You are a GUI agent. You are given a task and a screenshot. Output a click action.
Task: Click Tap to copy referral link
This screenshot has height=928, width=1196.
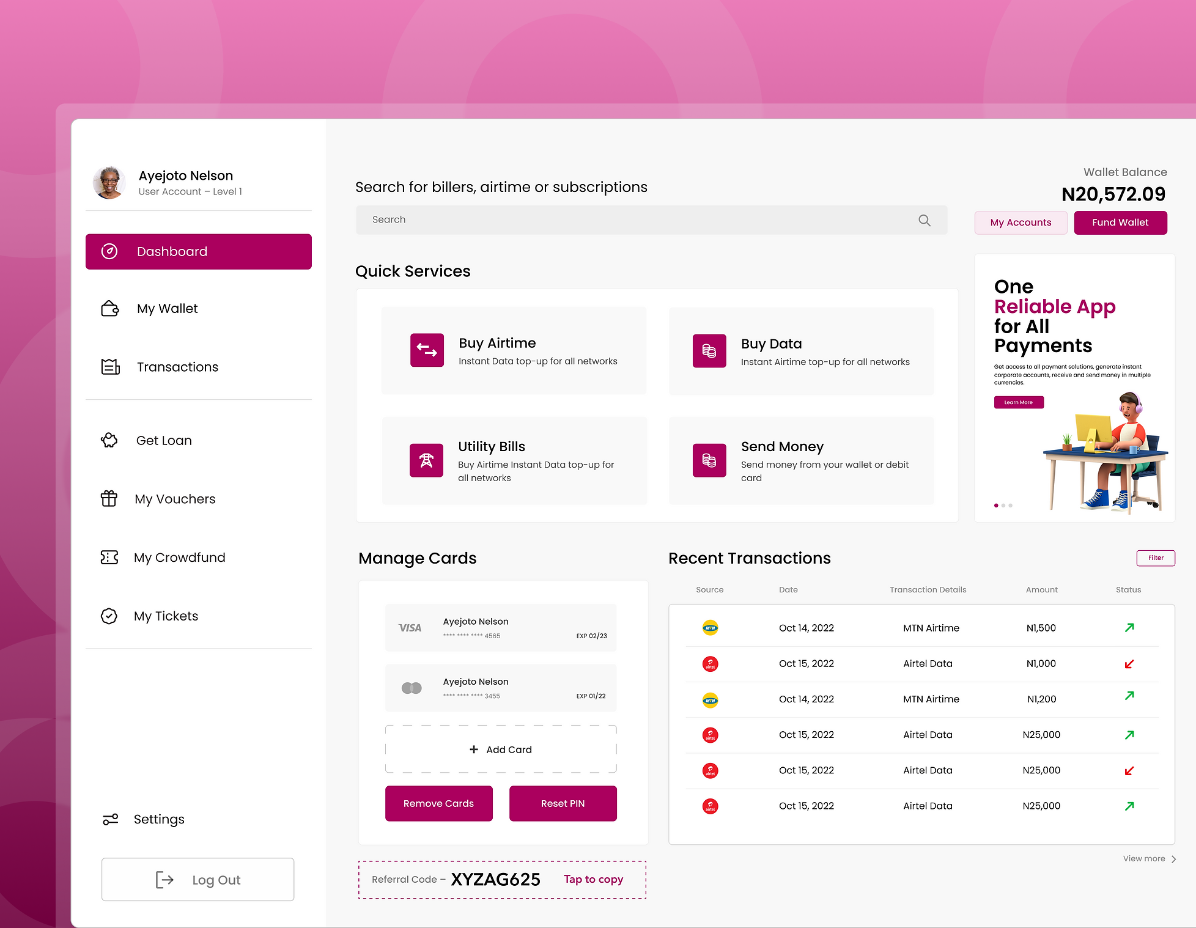593,879
